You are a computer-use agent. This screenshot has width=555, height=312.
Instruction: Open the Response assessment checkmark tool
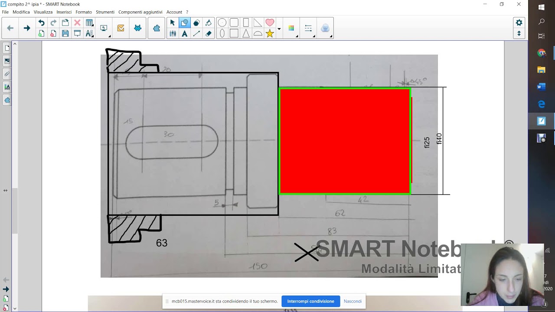(121, 28)
